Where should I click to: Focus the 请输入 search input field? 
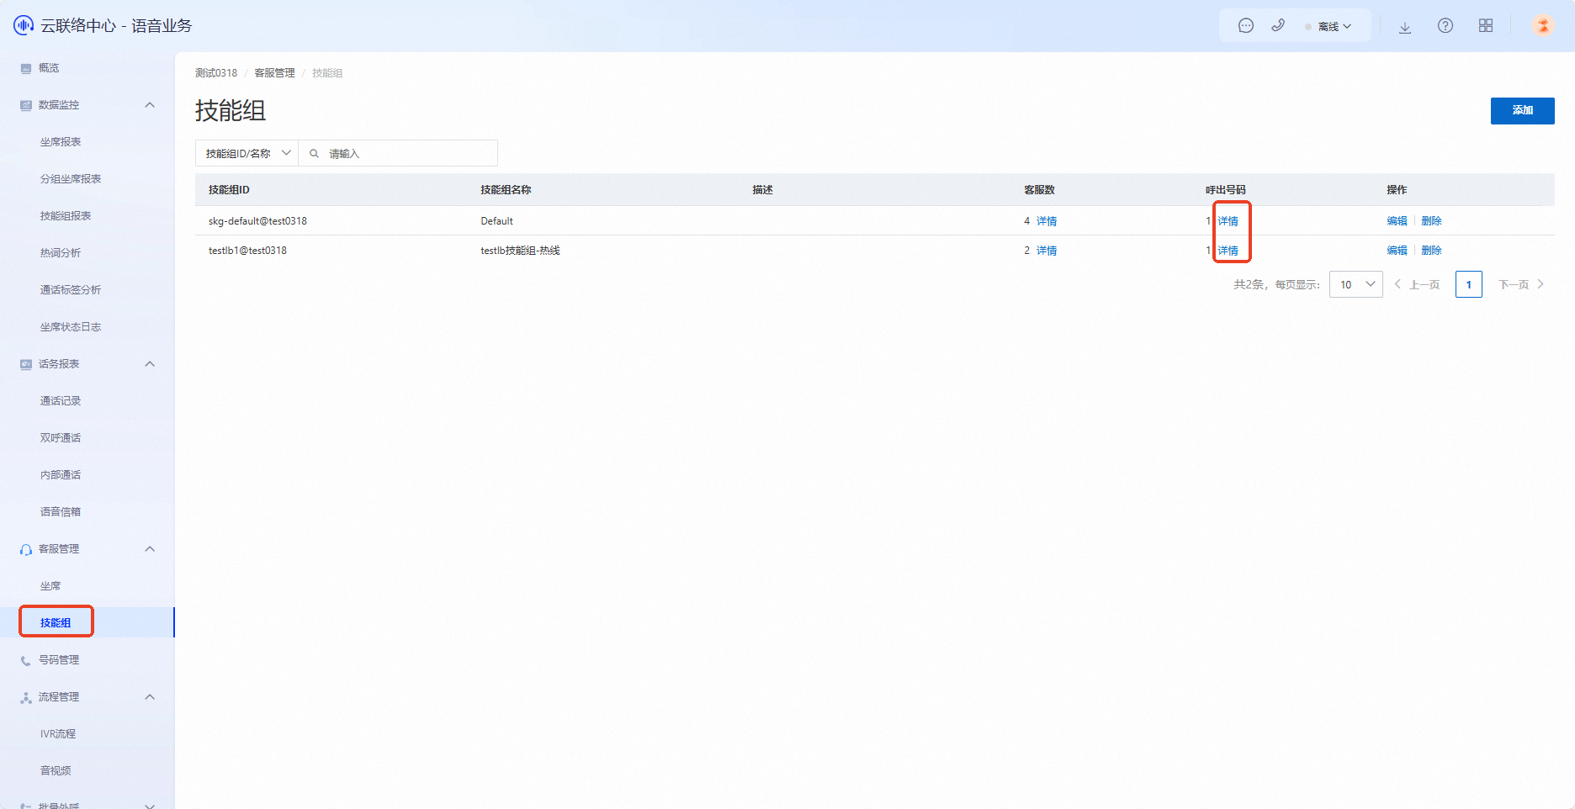(398, 153)
